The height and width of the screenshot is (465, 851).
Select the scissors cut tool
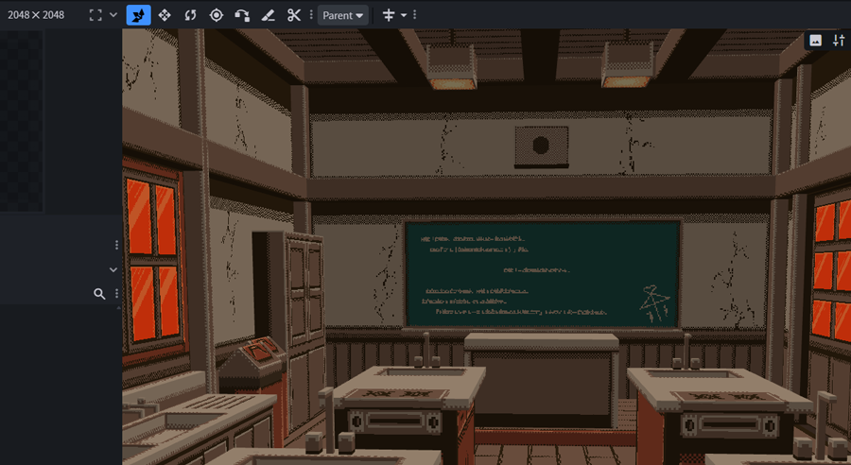(294, 15)
